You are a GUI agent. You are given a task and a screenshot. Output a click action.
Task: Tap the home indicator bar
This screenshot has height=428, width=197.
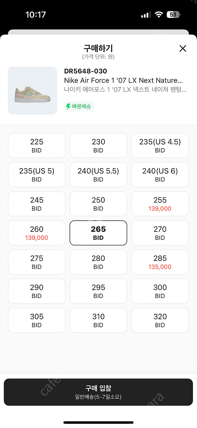pos(98,422)
